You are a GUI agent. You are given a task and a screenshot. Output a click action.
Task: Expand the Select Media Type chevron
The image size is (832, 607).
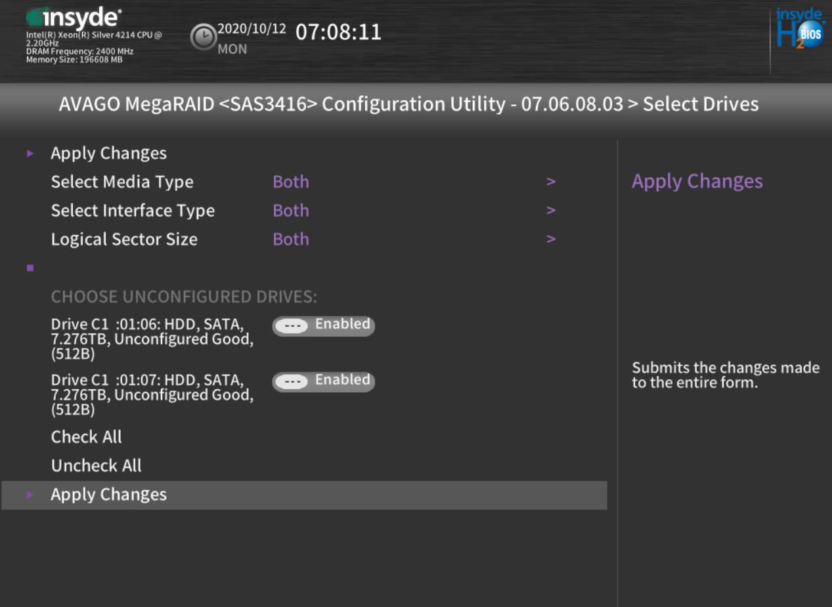551,182
